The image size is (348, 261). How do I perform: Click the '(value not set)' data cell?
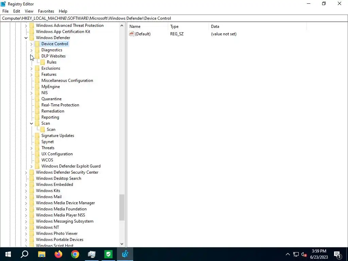224,34
